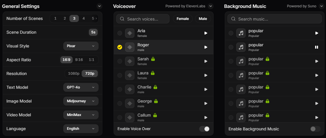Click the music note icon of the first track
The width and height of the screenshot is (326, 138).
[x=241, y=33]
